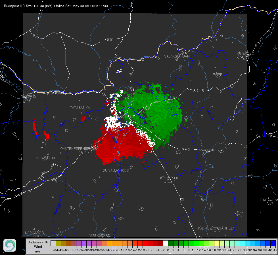Image resolution: width=278 pixels, height=255 pixels.
Task: Click the '0' value under the legend
Action: 168,250
